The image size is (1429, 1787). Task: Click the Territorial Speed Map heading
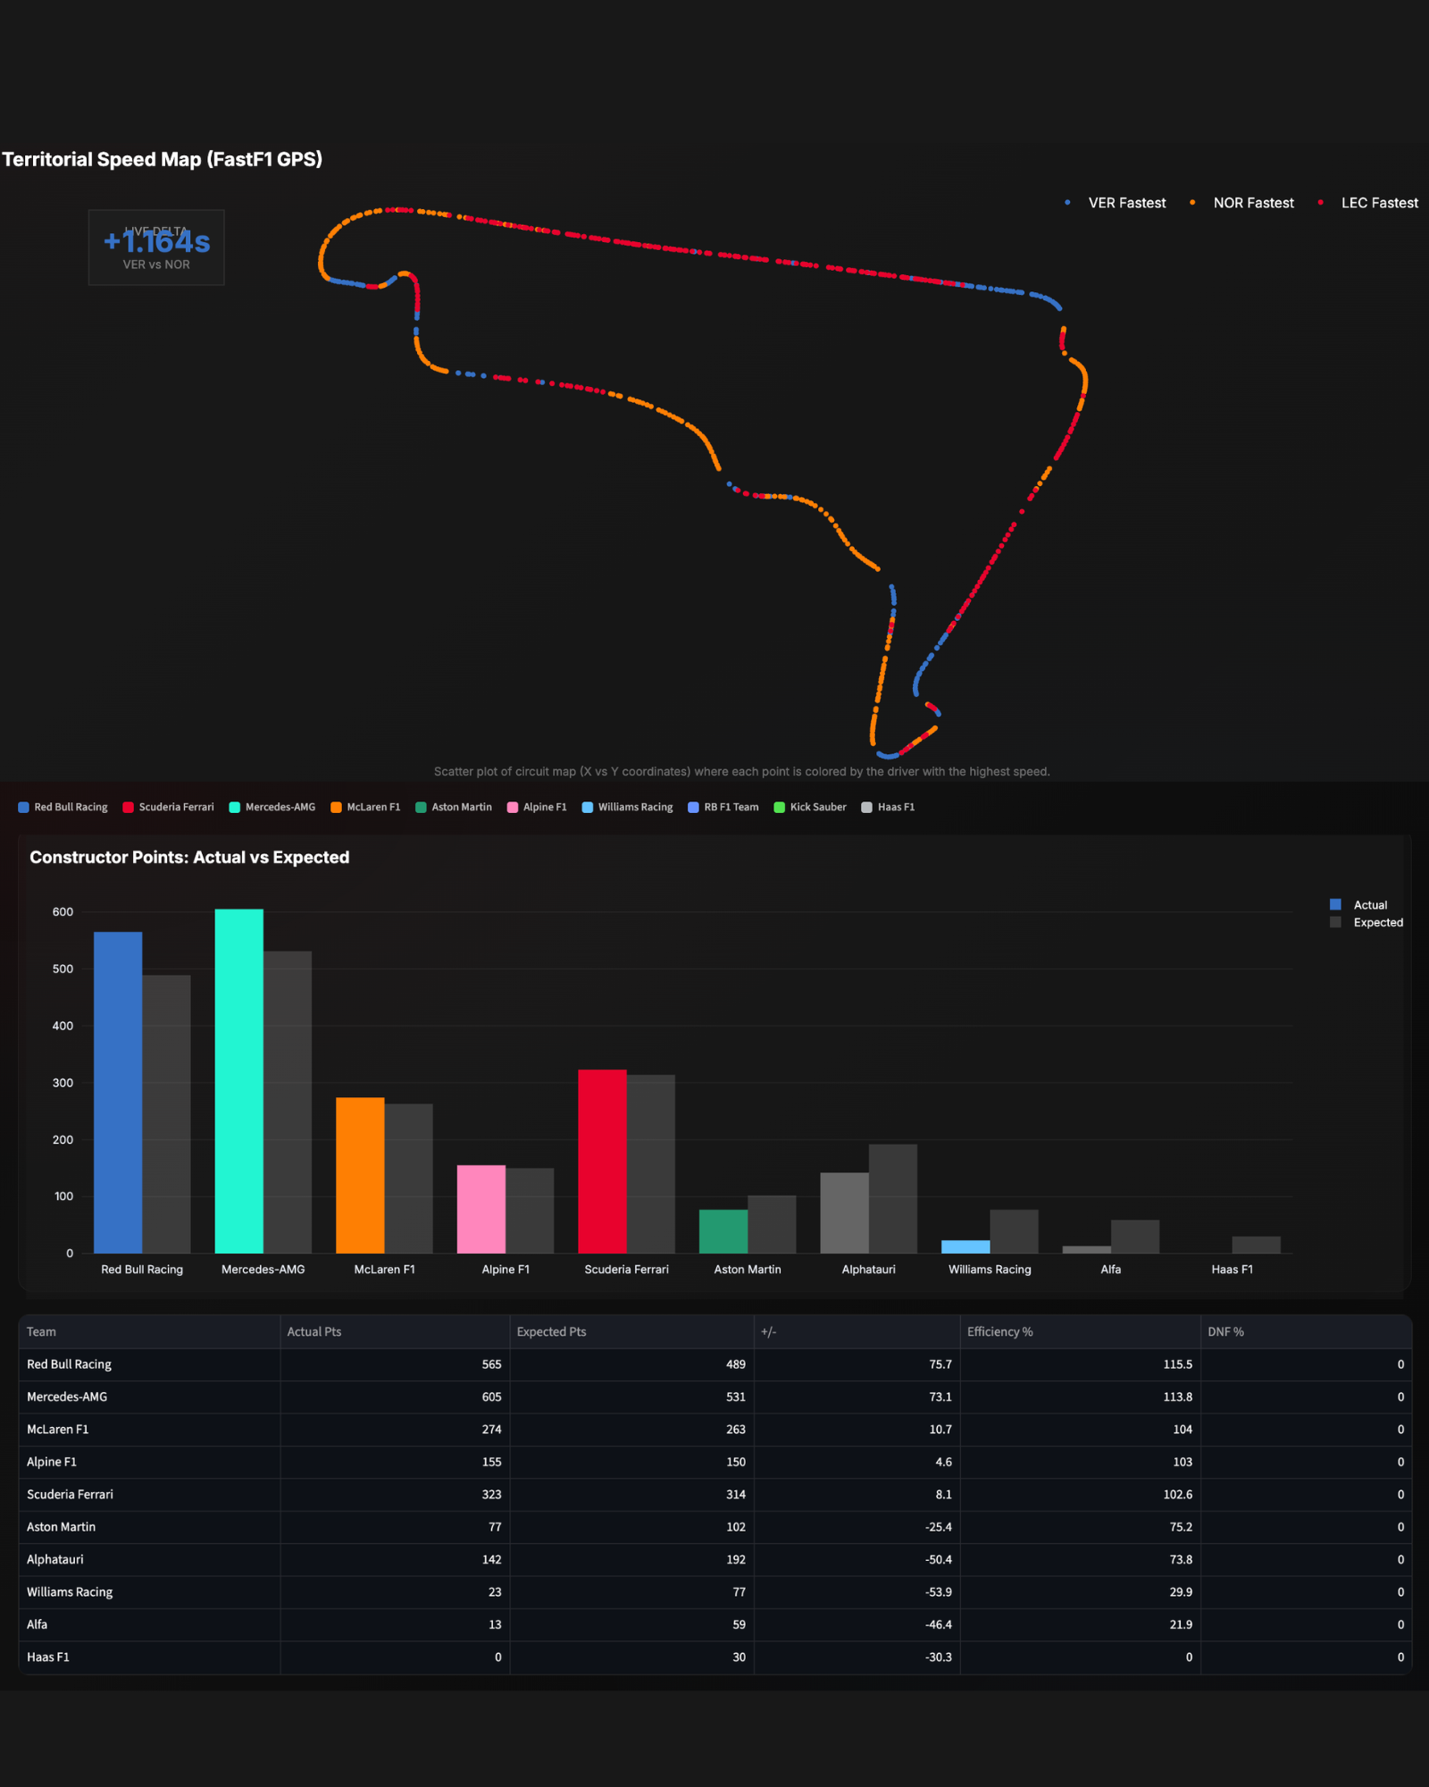point(163,159)
